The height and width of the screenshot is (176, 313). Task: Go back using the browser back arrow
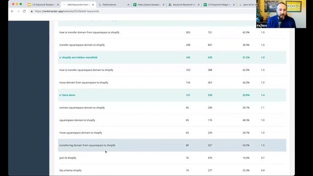tap(12, 11)
